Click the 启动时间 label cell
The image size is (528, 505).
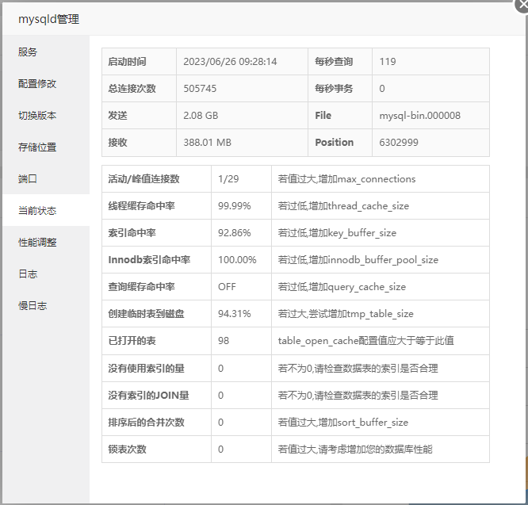click(x=139, y=62)
